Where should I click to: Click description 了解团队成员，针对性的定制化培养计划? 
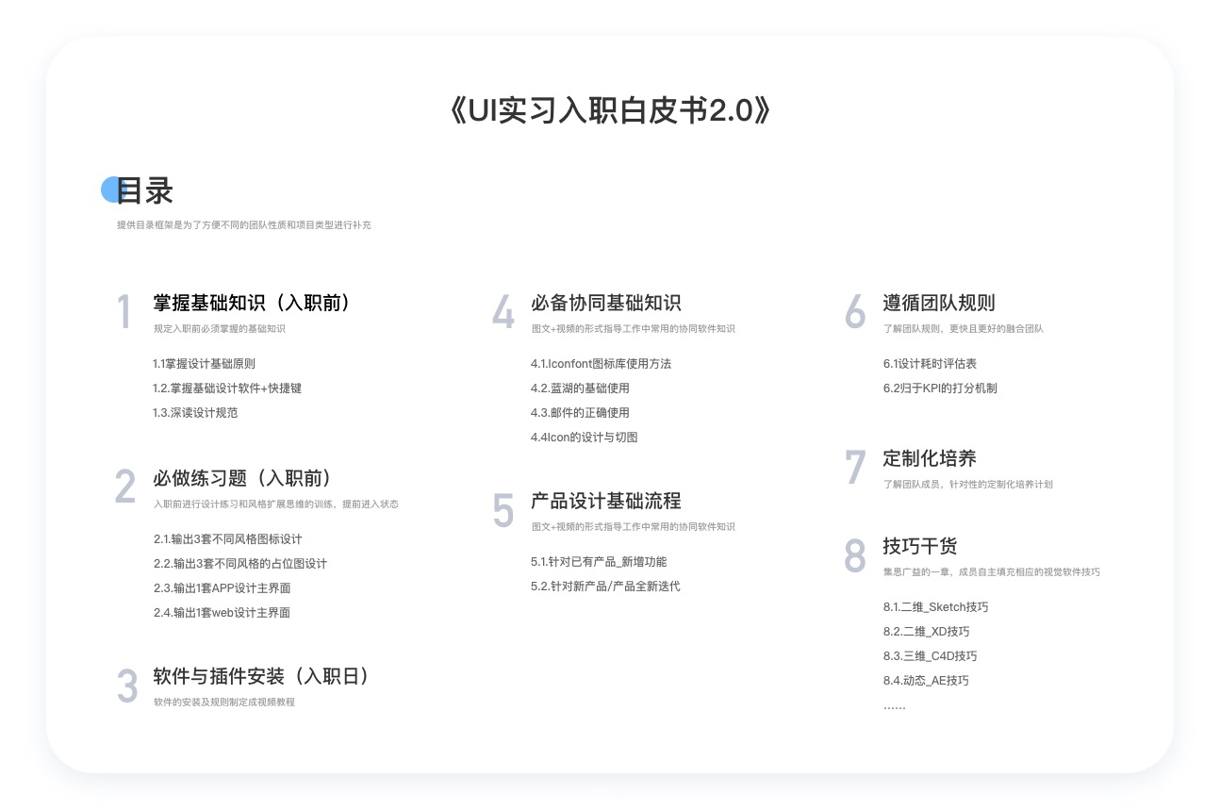[968, 484]
